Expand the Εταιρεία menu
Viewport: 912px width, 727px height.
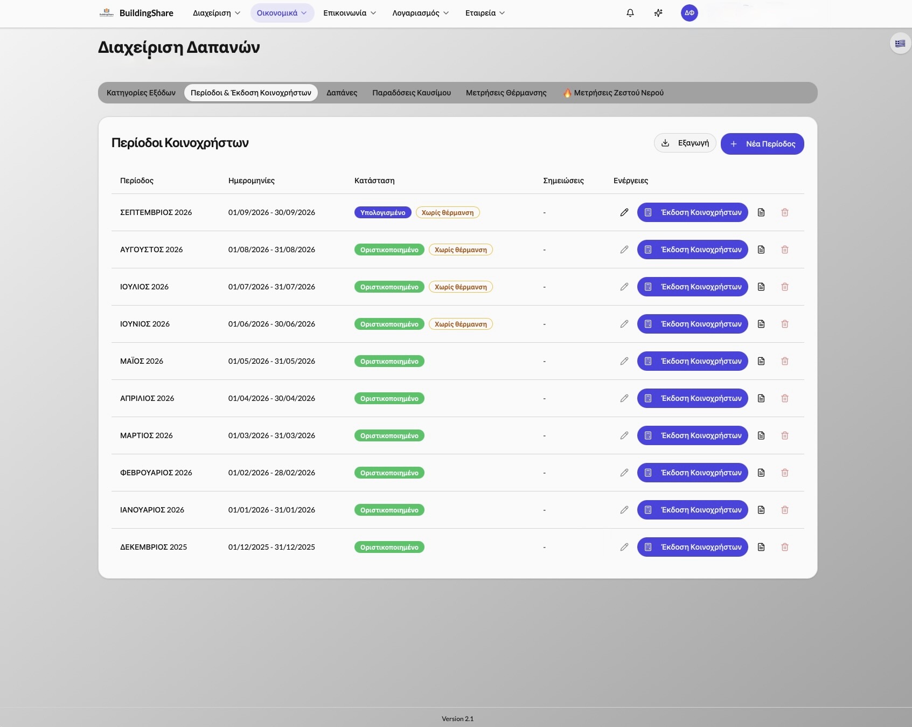pyautogui.click(x=485, y=13)
